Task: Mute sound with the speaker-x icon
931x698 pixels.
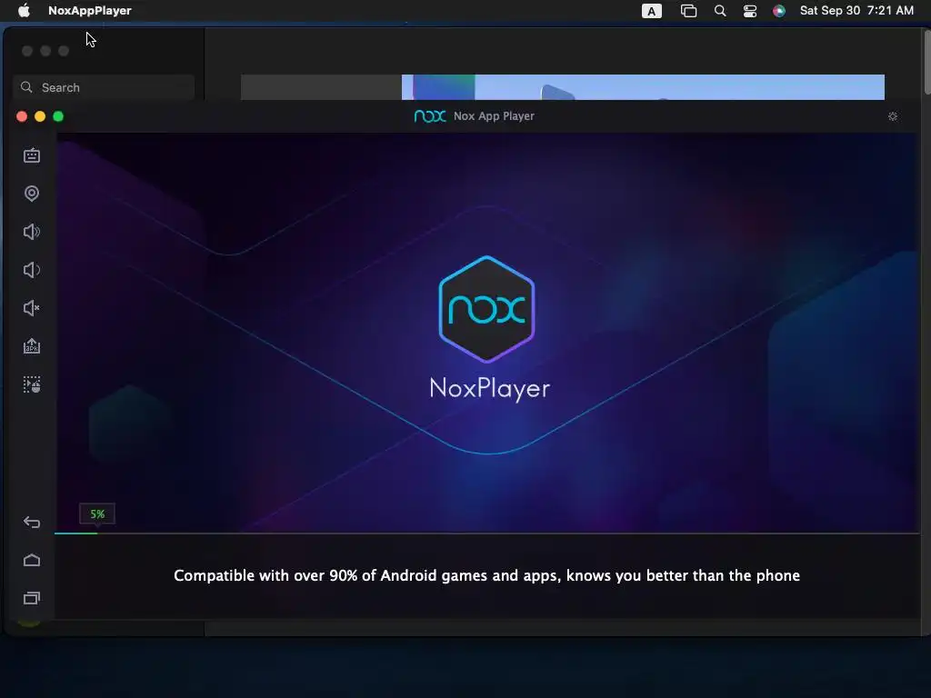Action: (32, 308)
